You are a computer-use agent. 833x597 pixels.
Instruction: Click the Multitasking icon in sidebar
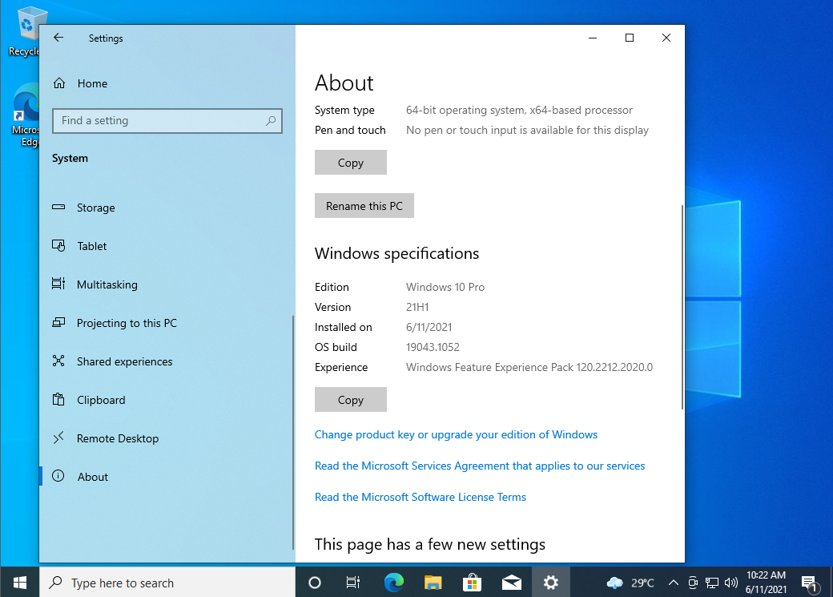click(x=58, y=284)
